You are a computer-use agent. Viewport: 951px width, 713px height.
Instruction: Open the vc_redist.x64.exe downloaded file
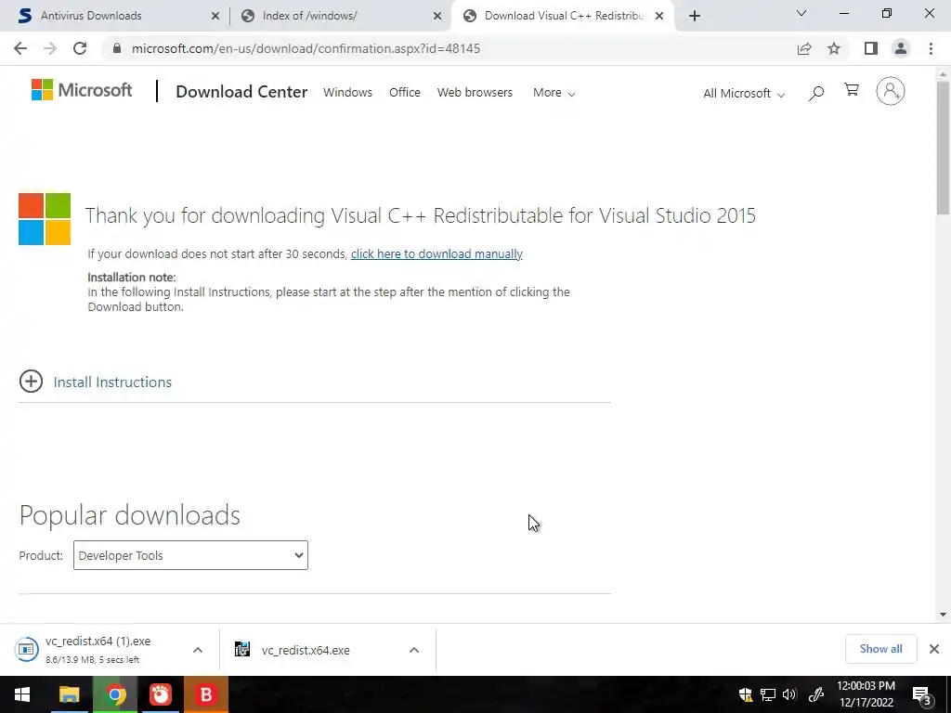(305, 650)
